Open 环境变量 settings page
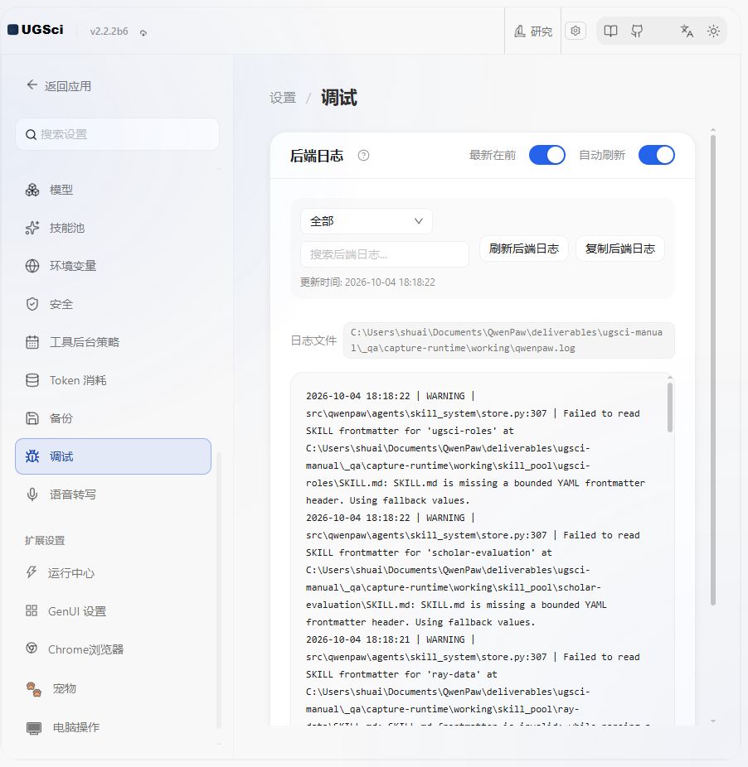Viewport: 748px width, 767px height. point(113,266)
